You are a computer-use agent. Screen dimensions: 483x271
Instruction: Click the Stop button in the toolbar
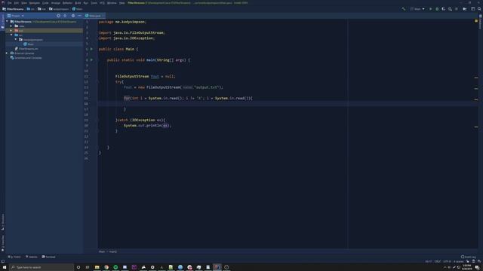(x=457, y=9)
